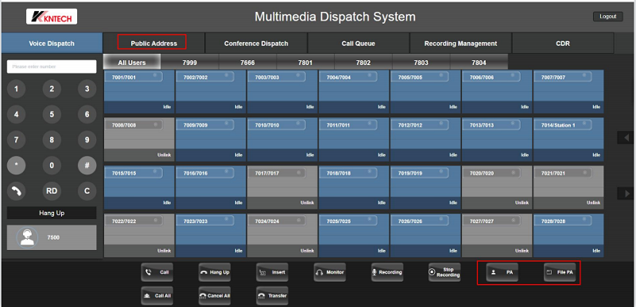
Task: Open Conference Dispatch tab
Action: (256, 44)
